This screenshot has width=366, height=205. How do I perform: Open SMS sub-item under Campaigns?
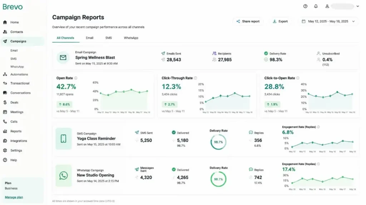tap(13, 59)
